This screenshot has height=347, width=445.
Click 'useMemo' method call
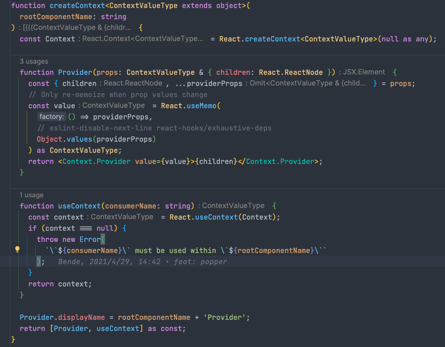(201, 106)
